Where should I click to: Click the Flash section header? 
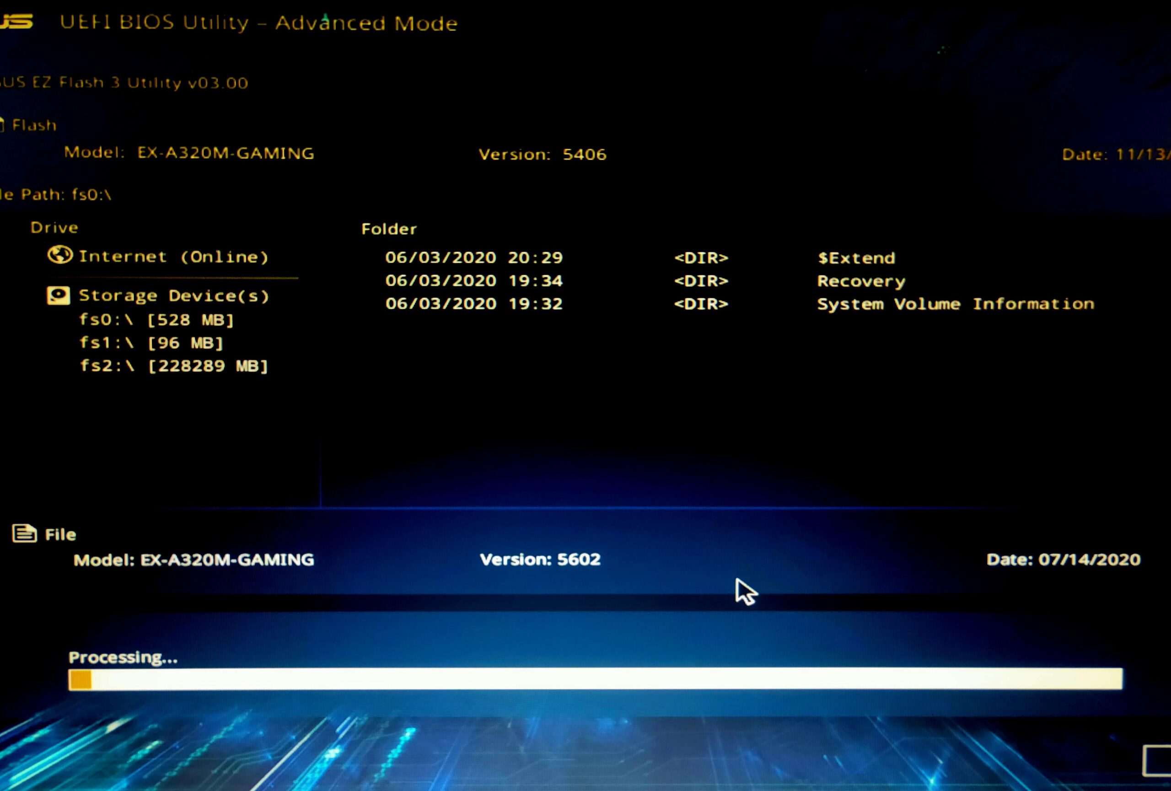34,125
